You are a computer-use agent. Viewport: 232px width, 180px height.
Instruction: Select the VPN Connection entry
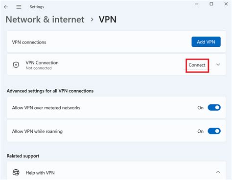pos(116,64)
